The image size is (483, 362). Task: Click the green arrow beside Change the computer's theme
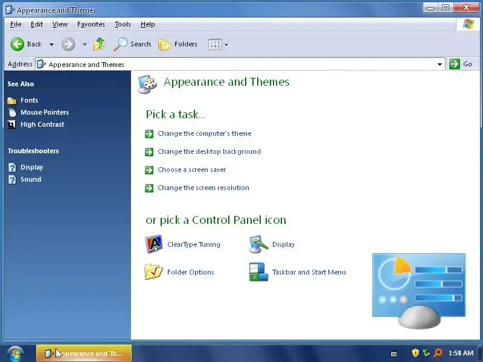click(149, 133)
